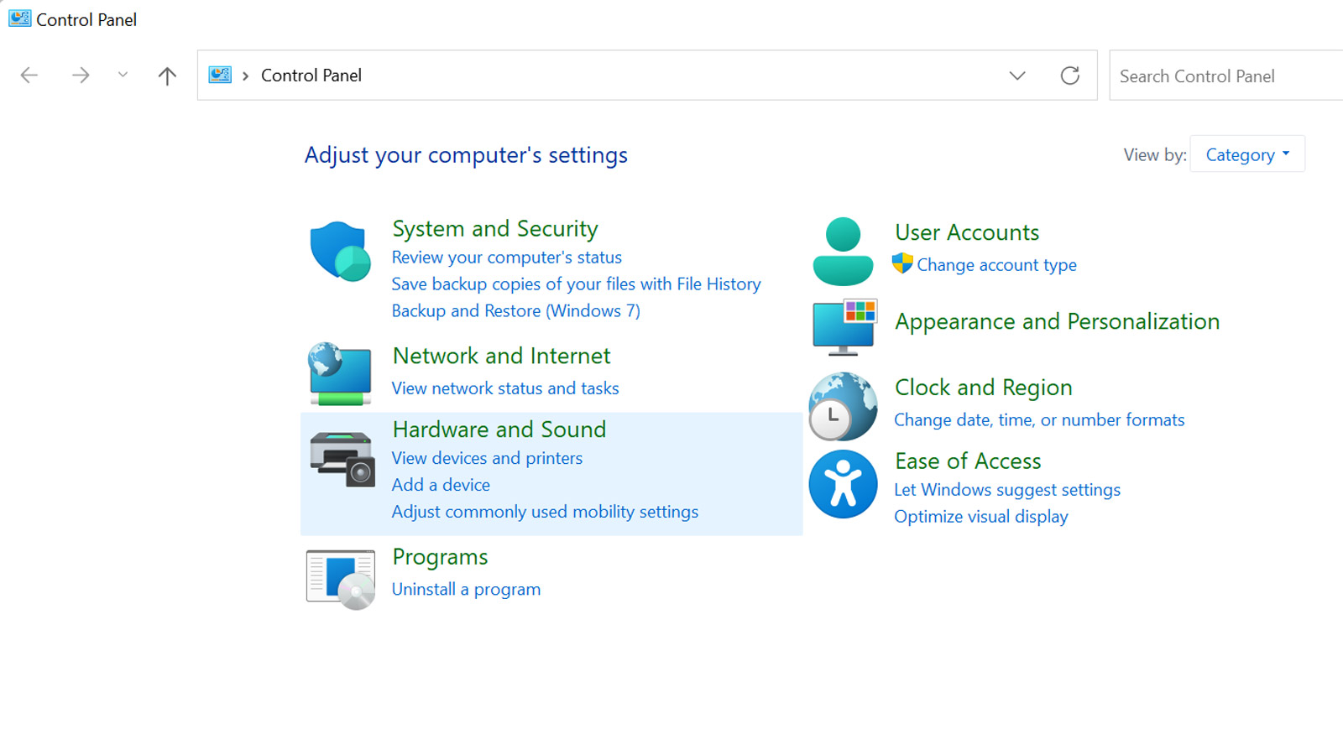
Task: Open Save backup copies with File History
Action: (x=576, y=284)
